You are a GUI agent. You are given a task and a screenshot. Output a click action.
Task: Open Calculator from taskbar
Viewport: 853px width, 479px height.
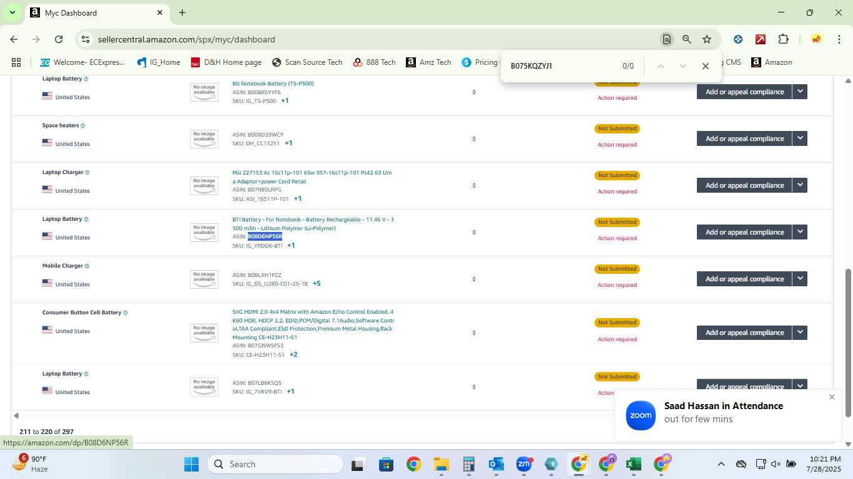pyautogui.click(x=469, y=464)
